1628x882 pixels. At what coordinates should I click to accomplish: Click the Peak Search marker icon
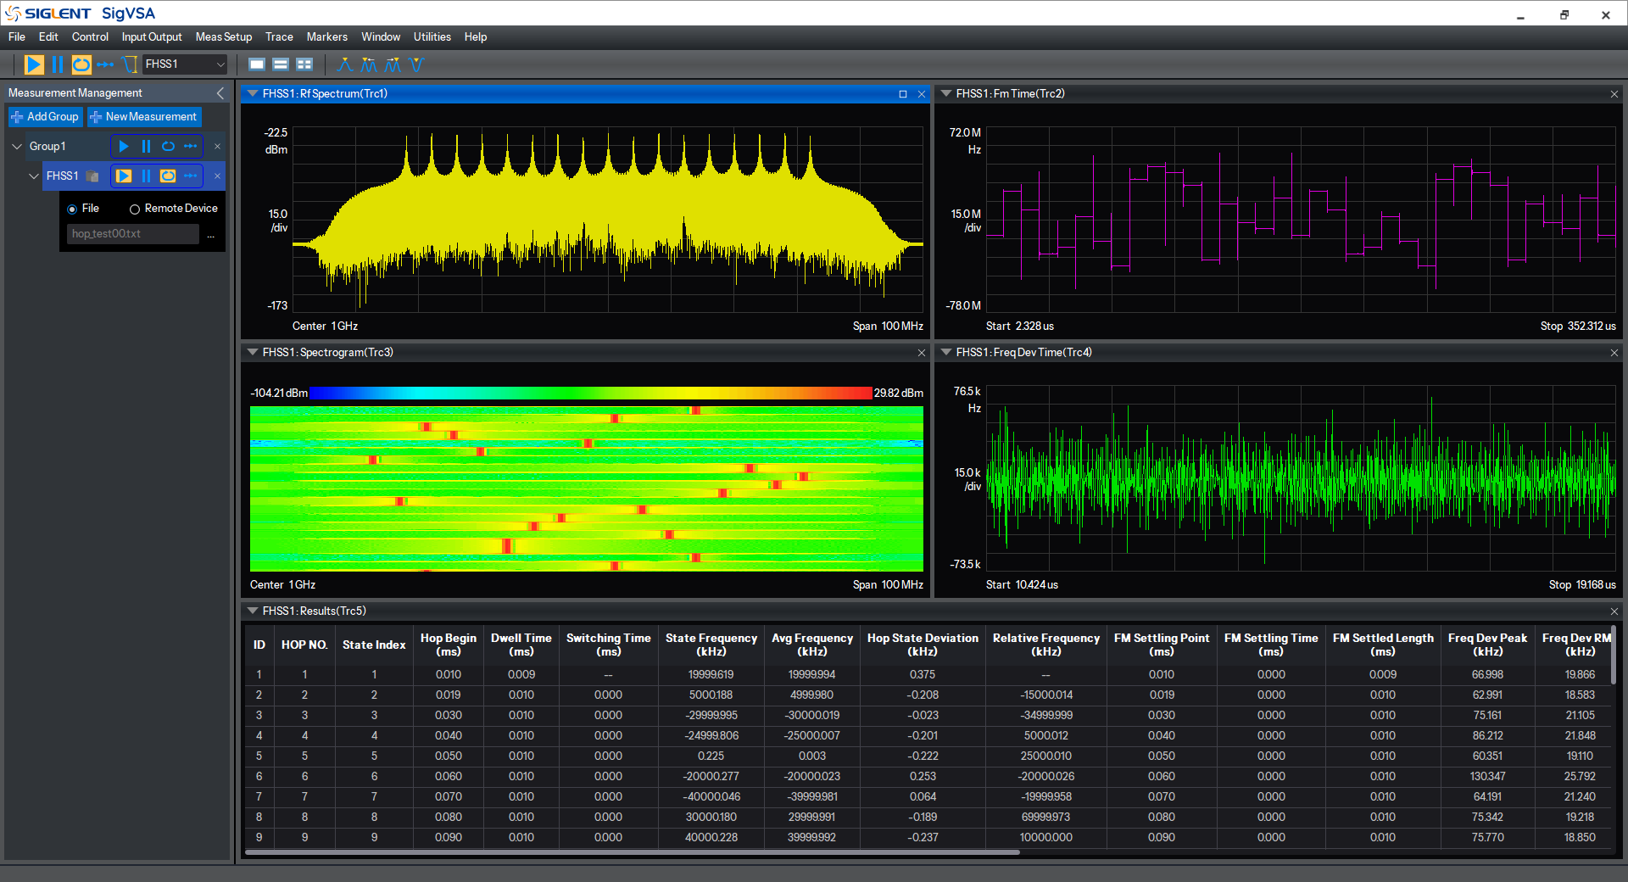(345, 64)
